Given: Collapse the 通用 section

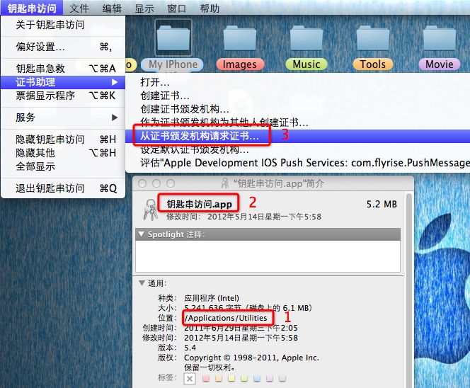Looking at the screenshot, I should (142, 283).
